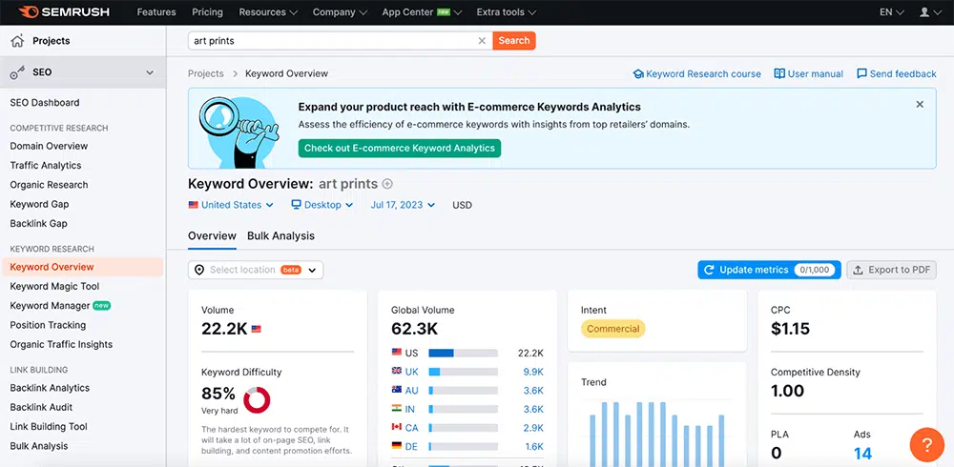
Task: Click the UK global volume value 9.9K
Action: (x=533, y=372)
